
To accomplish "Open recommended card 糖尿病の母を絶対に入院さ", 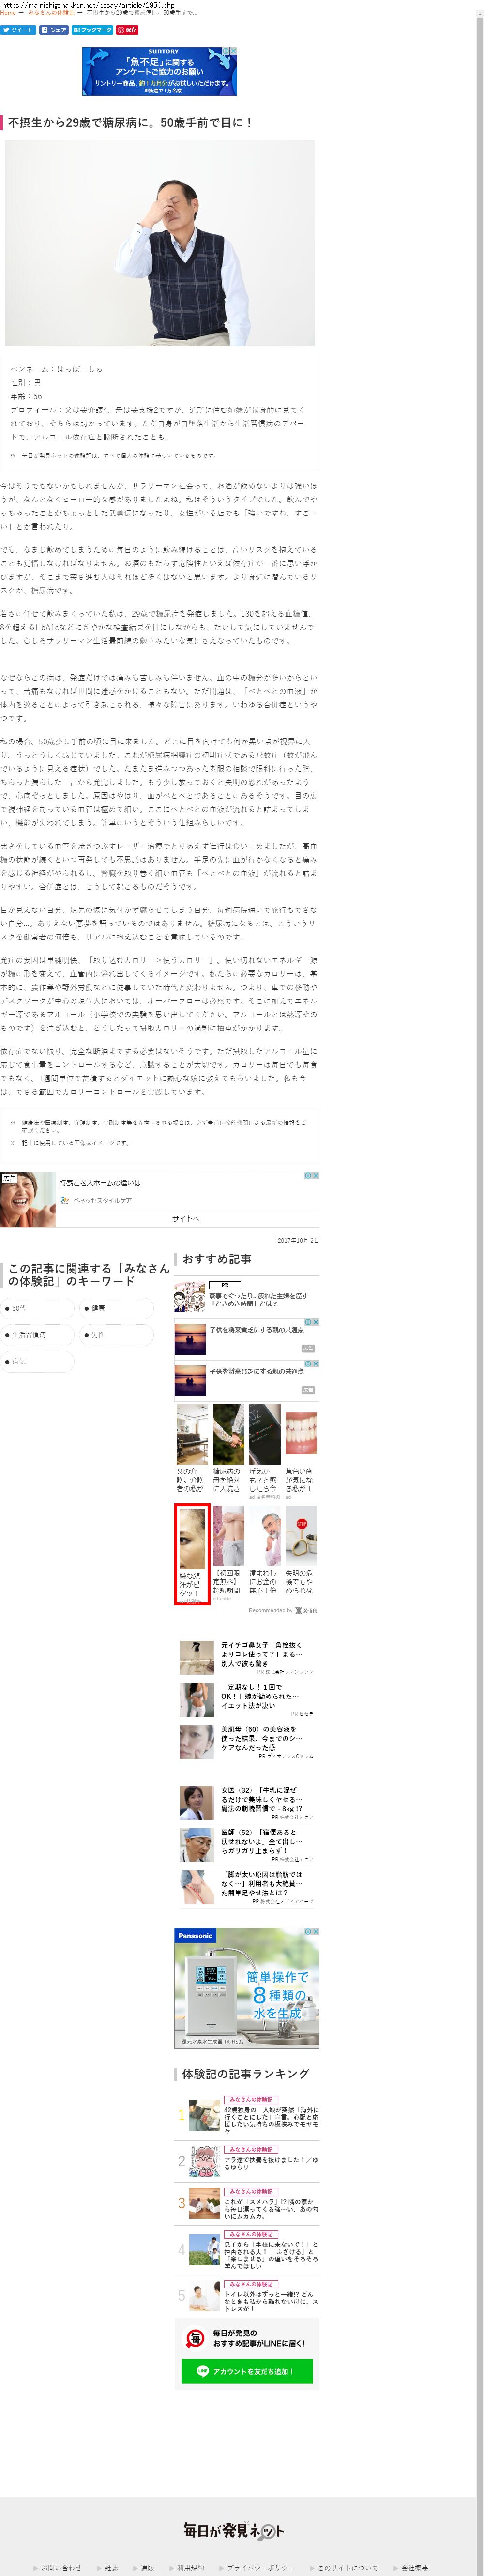I will pyautogui.click(x=228, y=1449).
